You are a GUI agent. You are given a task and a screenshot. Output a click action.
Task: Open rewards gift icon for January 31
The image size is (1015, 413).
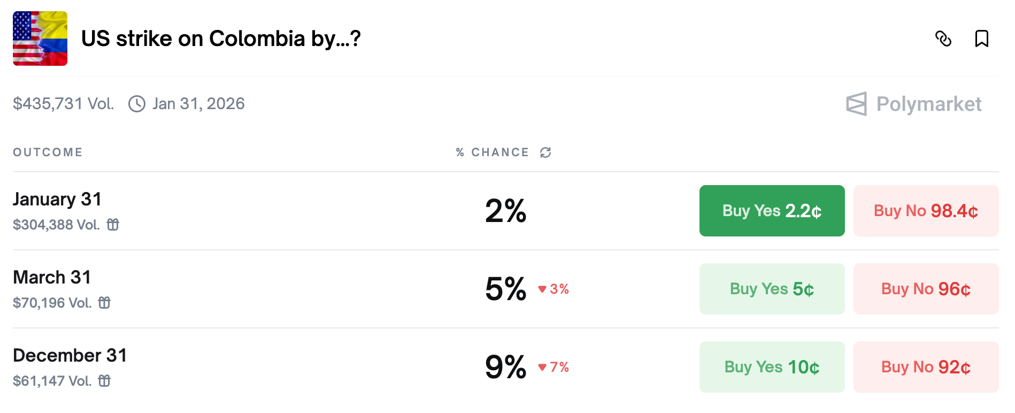(113, 225)
